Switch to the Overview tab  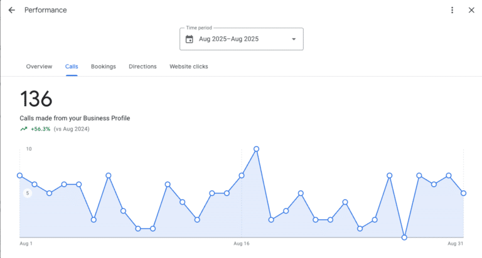39,67
